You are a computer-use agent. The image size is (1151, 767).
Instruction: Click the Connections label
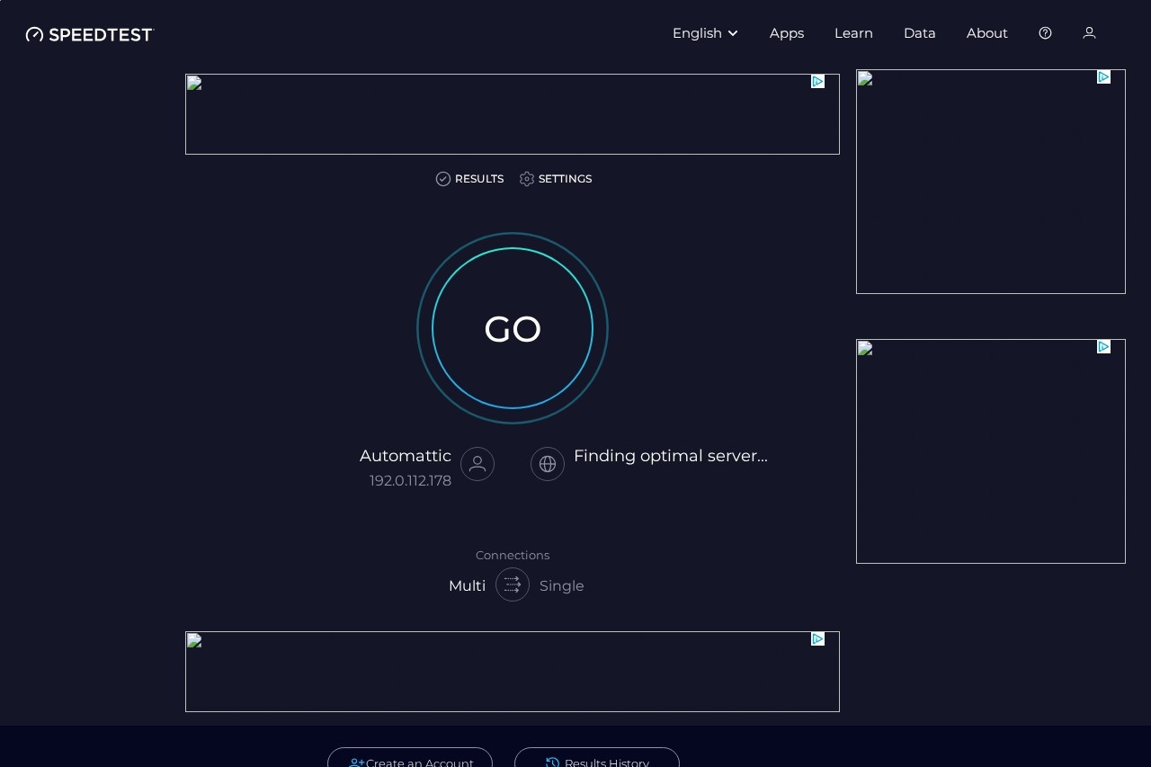(x=513, y=556)
